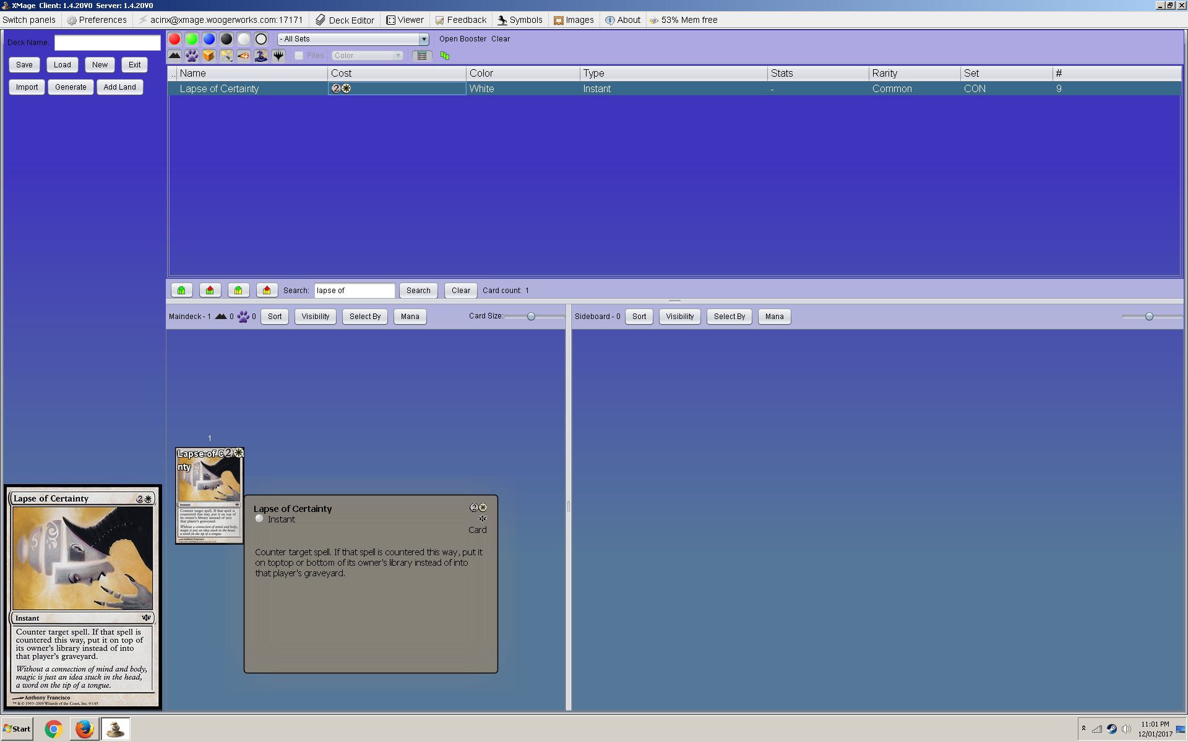1188x742 pixels.
Task: Toggle the blue mana color filter
Action: pyautogui.click(x=209, y=39)
